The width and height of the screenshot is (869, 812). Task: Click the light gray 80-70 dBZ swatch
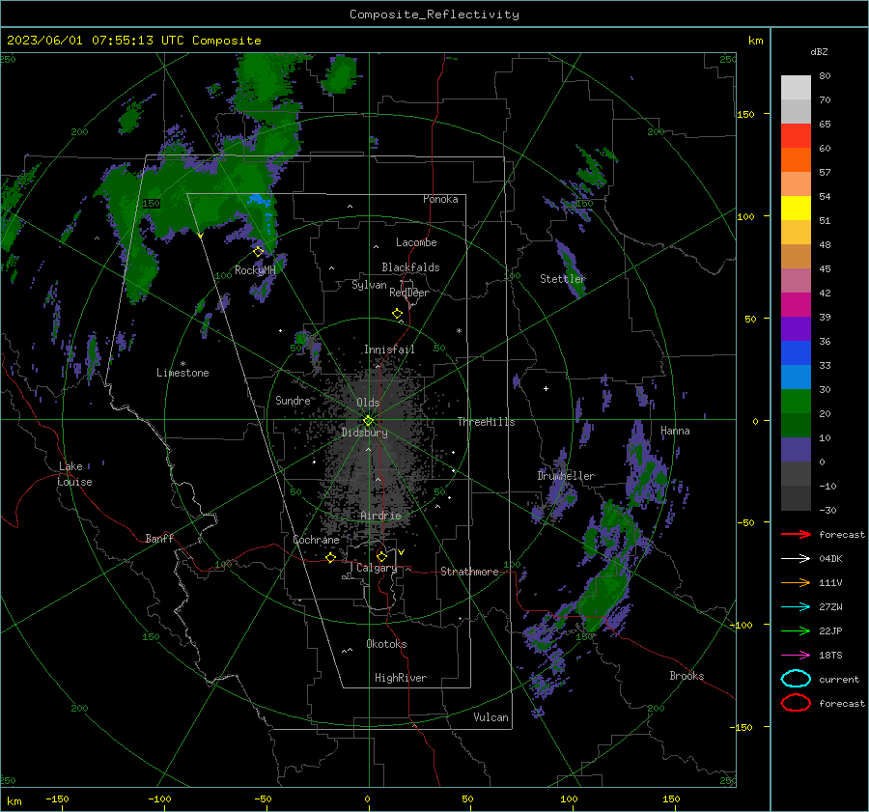click(x=796, y=88)
